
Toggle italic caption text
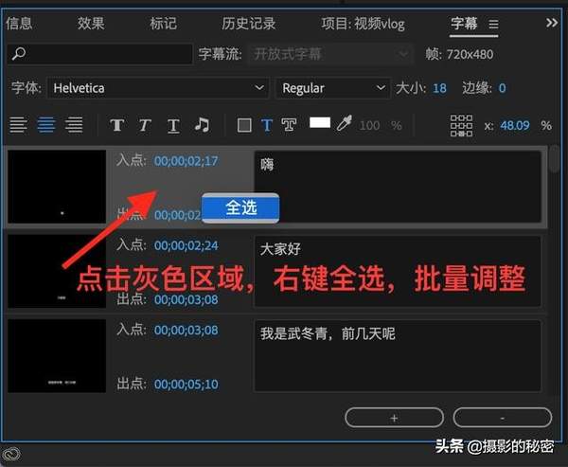(x=145, y=125)
